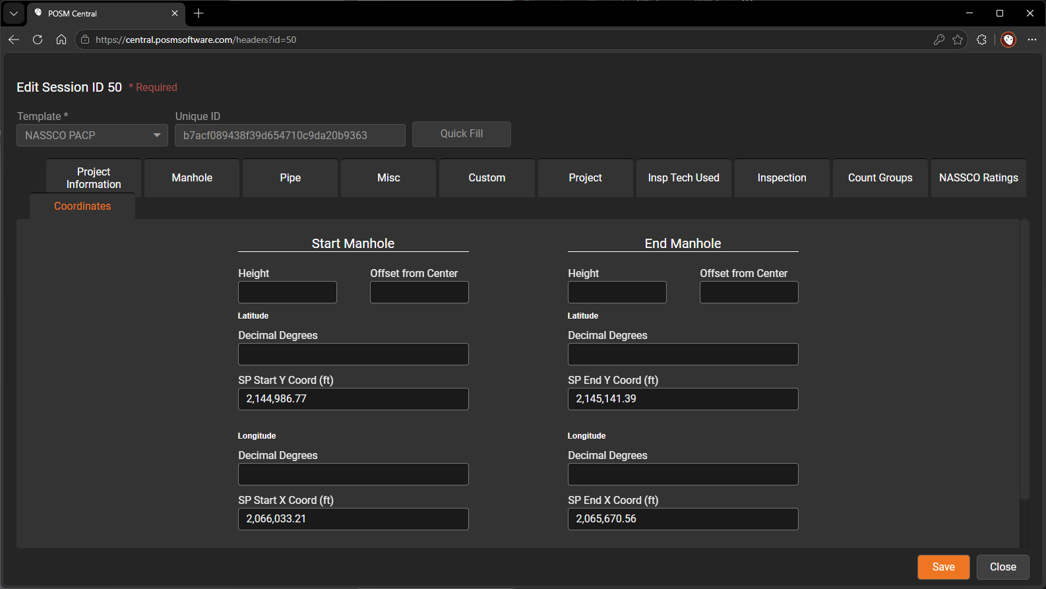
Task: Click End Manhole Offset from Center field
Action: click(749, 292)
